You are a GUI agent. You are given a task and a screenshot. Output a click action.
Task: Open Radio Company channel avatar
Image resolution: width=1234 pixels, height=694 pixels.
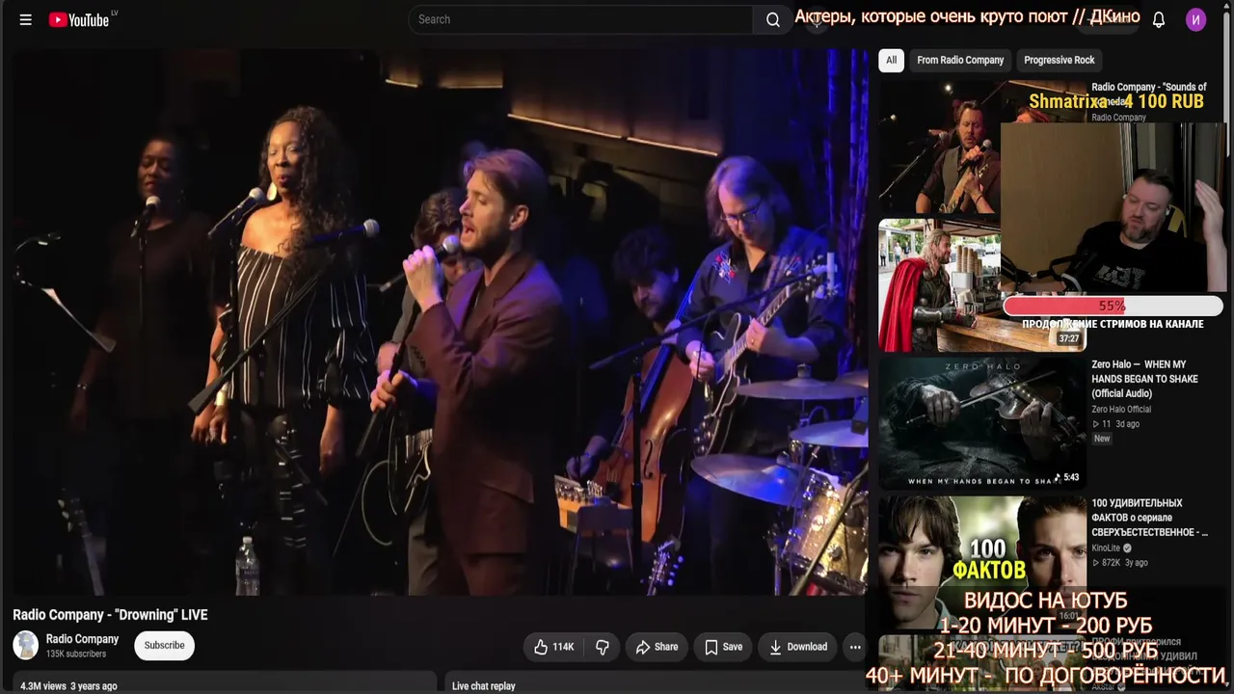pyautogui.click(x=26, y=645)
